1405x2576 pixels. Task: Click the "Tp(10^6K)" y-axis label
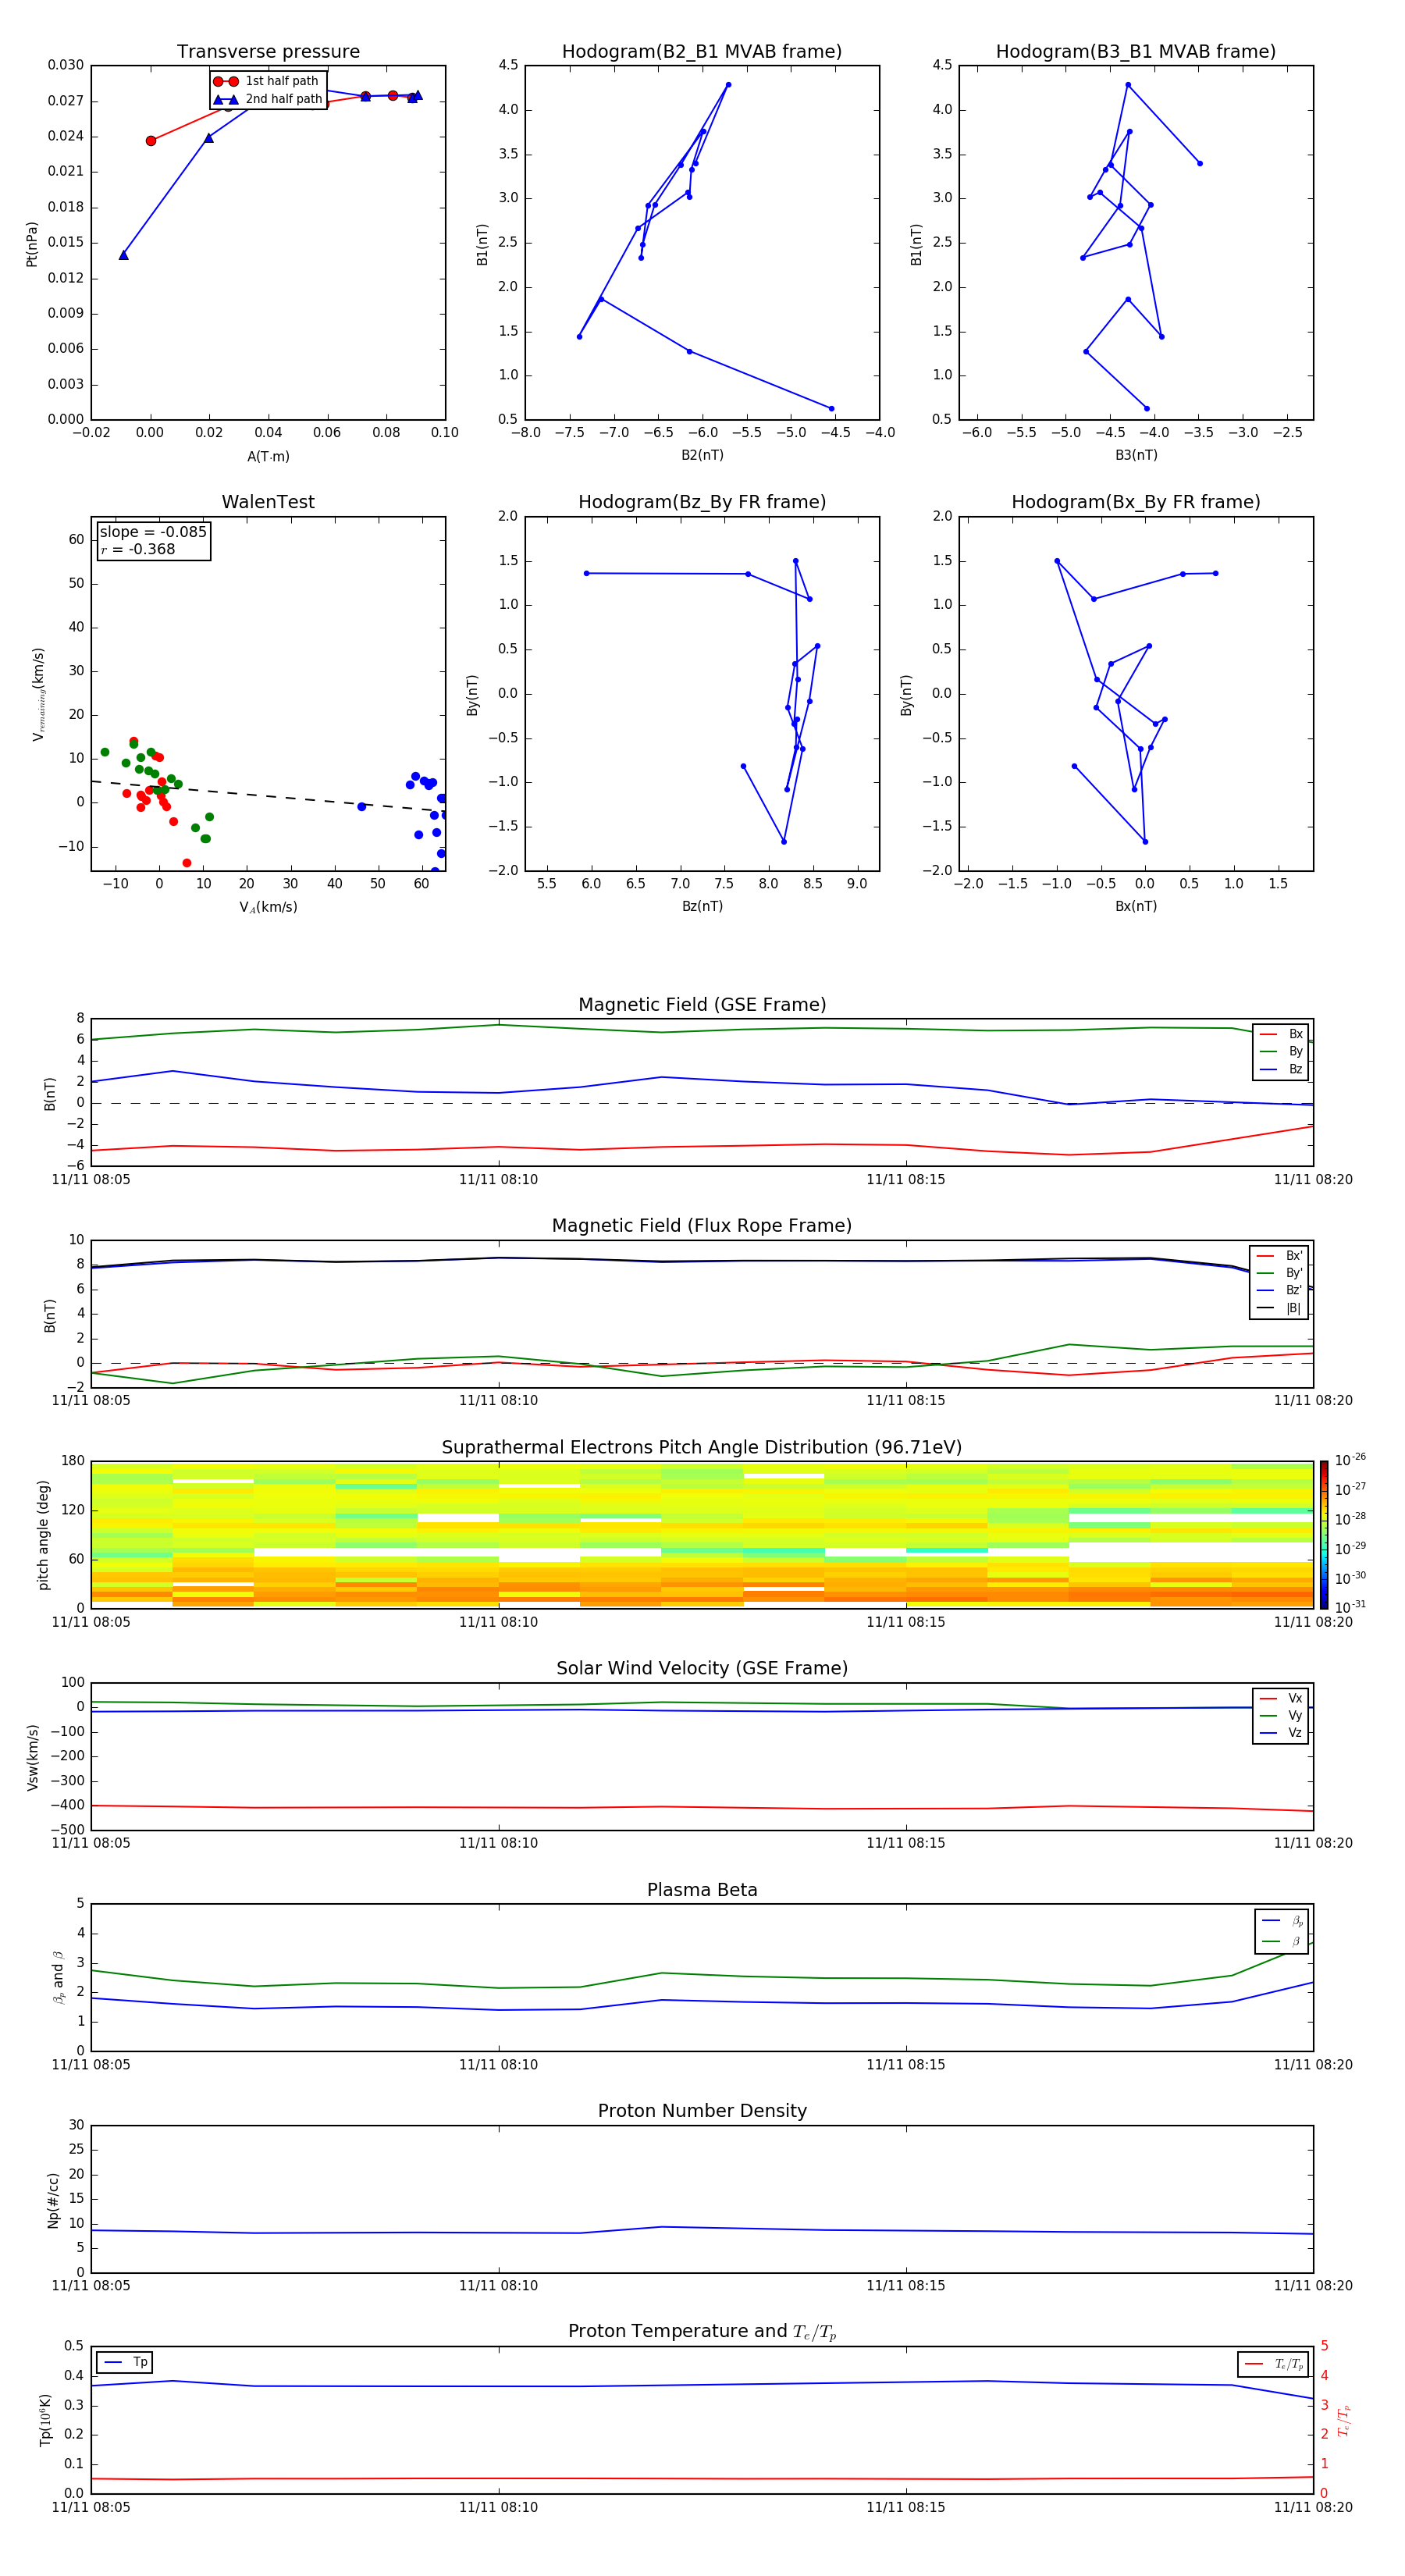[x=46, y=2420]
